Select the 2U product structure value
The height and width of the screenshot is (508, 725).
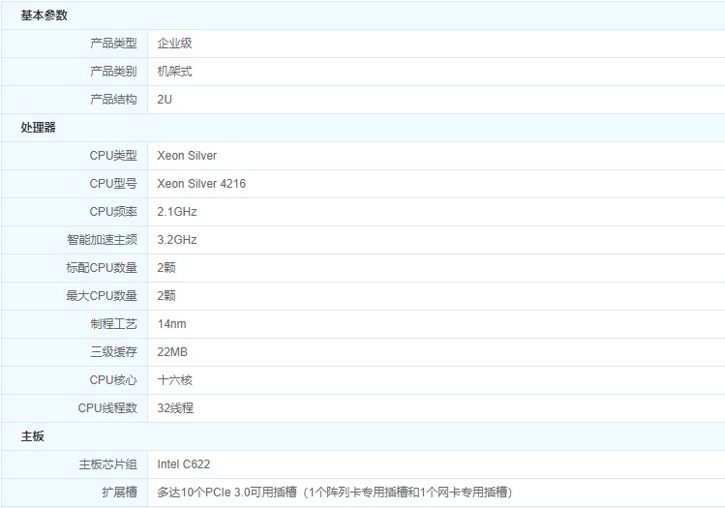click(x=166, y=100)
